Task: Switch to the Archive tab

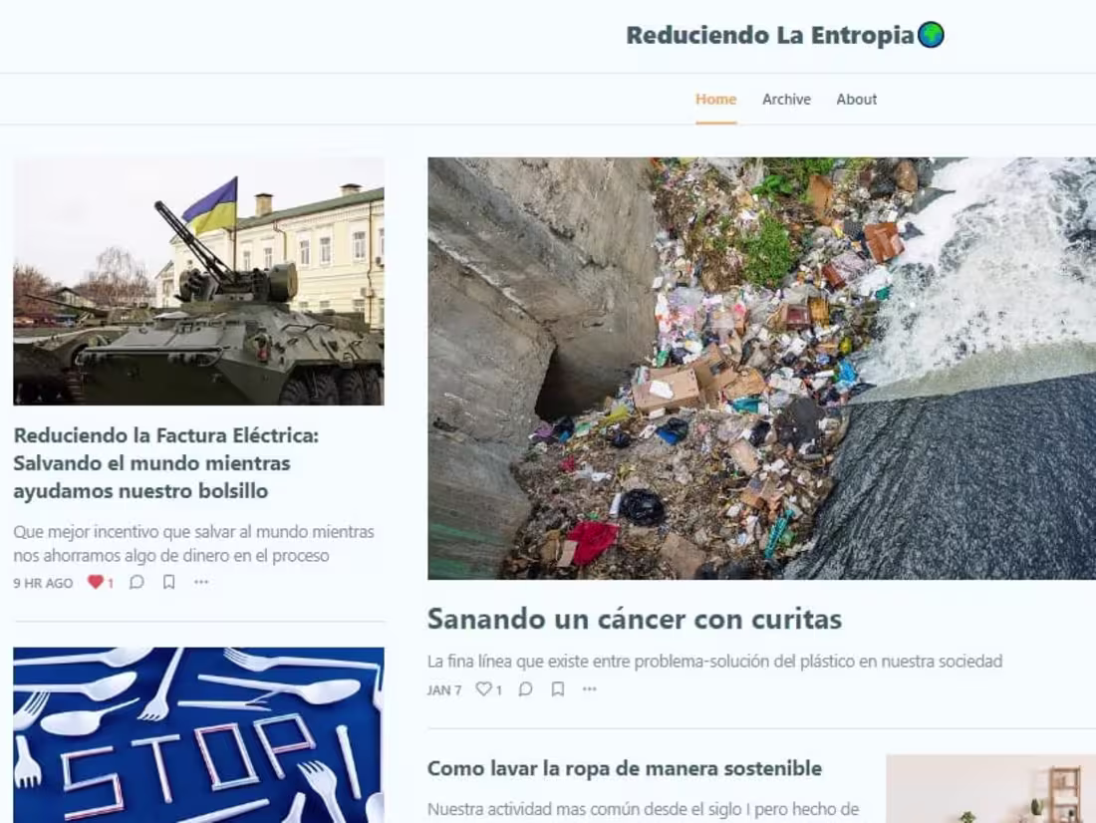Action: click(786, 99)
